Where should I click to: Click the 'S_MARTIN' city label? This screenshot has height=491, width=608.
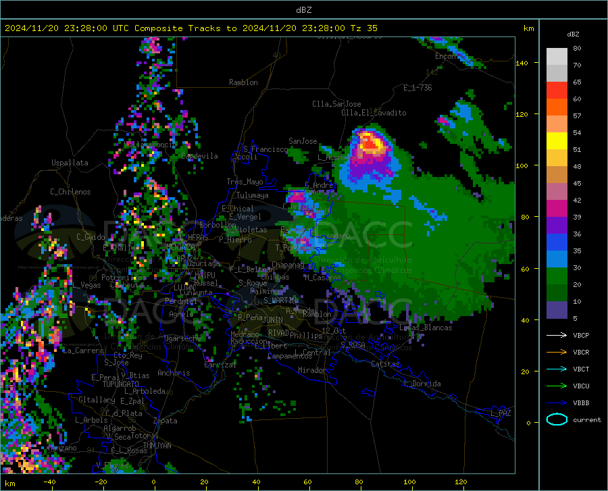280,301
